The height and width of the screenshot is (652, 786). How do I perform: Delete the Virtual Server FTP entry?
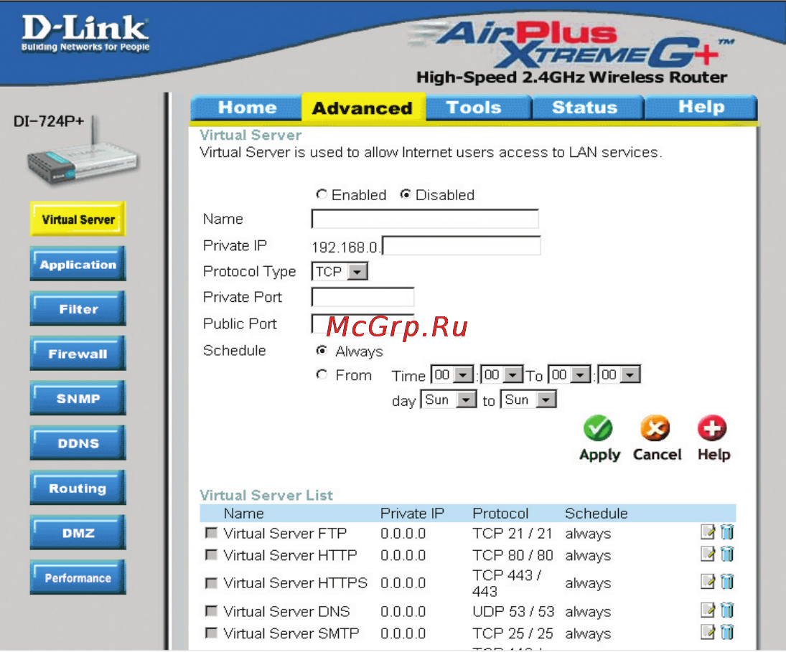point(727,531)
